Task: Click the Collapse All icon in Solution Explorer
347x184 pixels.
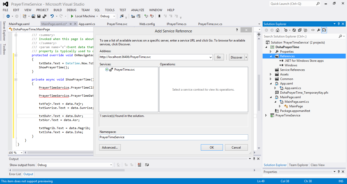Action: click(x=300, y=30)
